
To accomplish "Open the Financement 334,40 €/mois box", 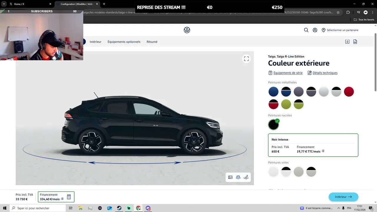I will (x=56, y=197).
